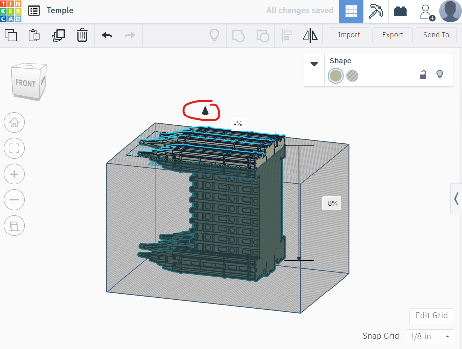Click the Temple design name
Screen dimensions: 462x349
tap(60, 10)
